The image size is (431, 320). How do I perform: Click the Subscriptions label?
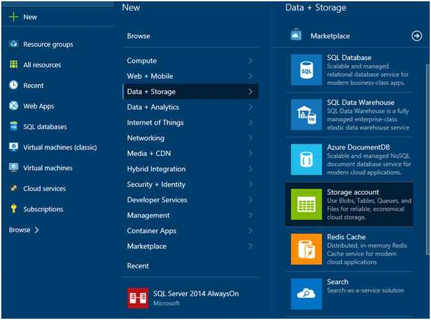coord(43,209)
